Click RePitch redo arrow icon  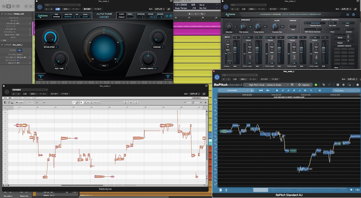tap(329, 85)
